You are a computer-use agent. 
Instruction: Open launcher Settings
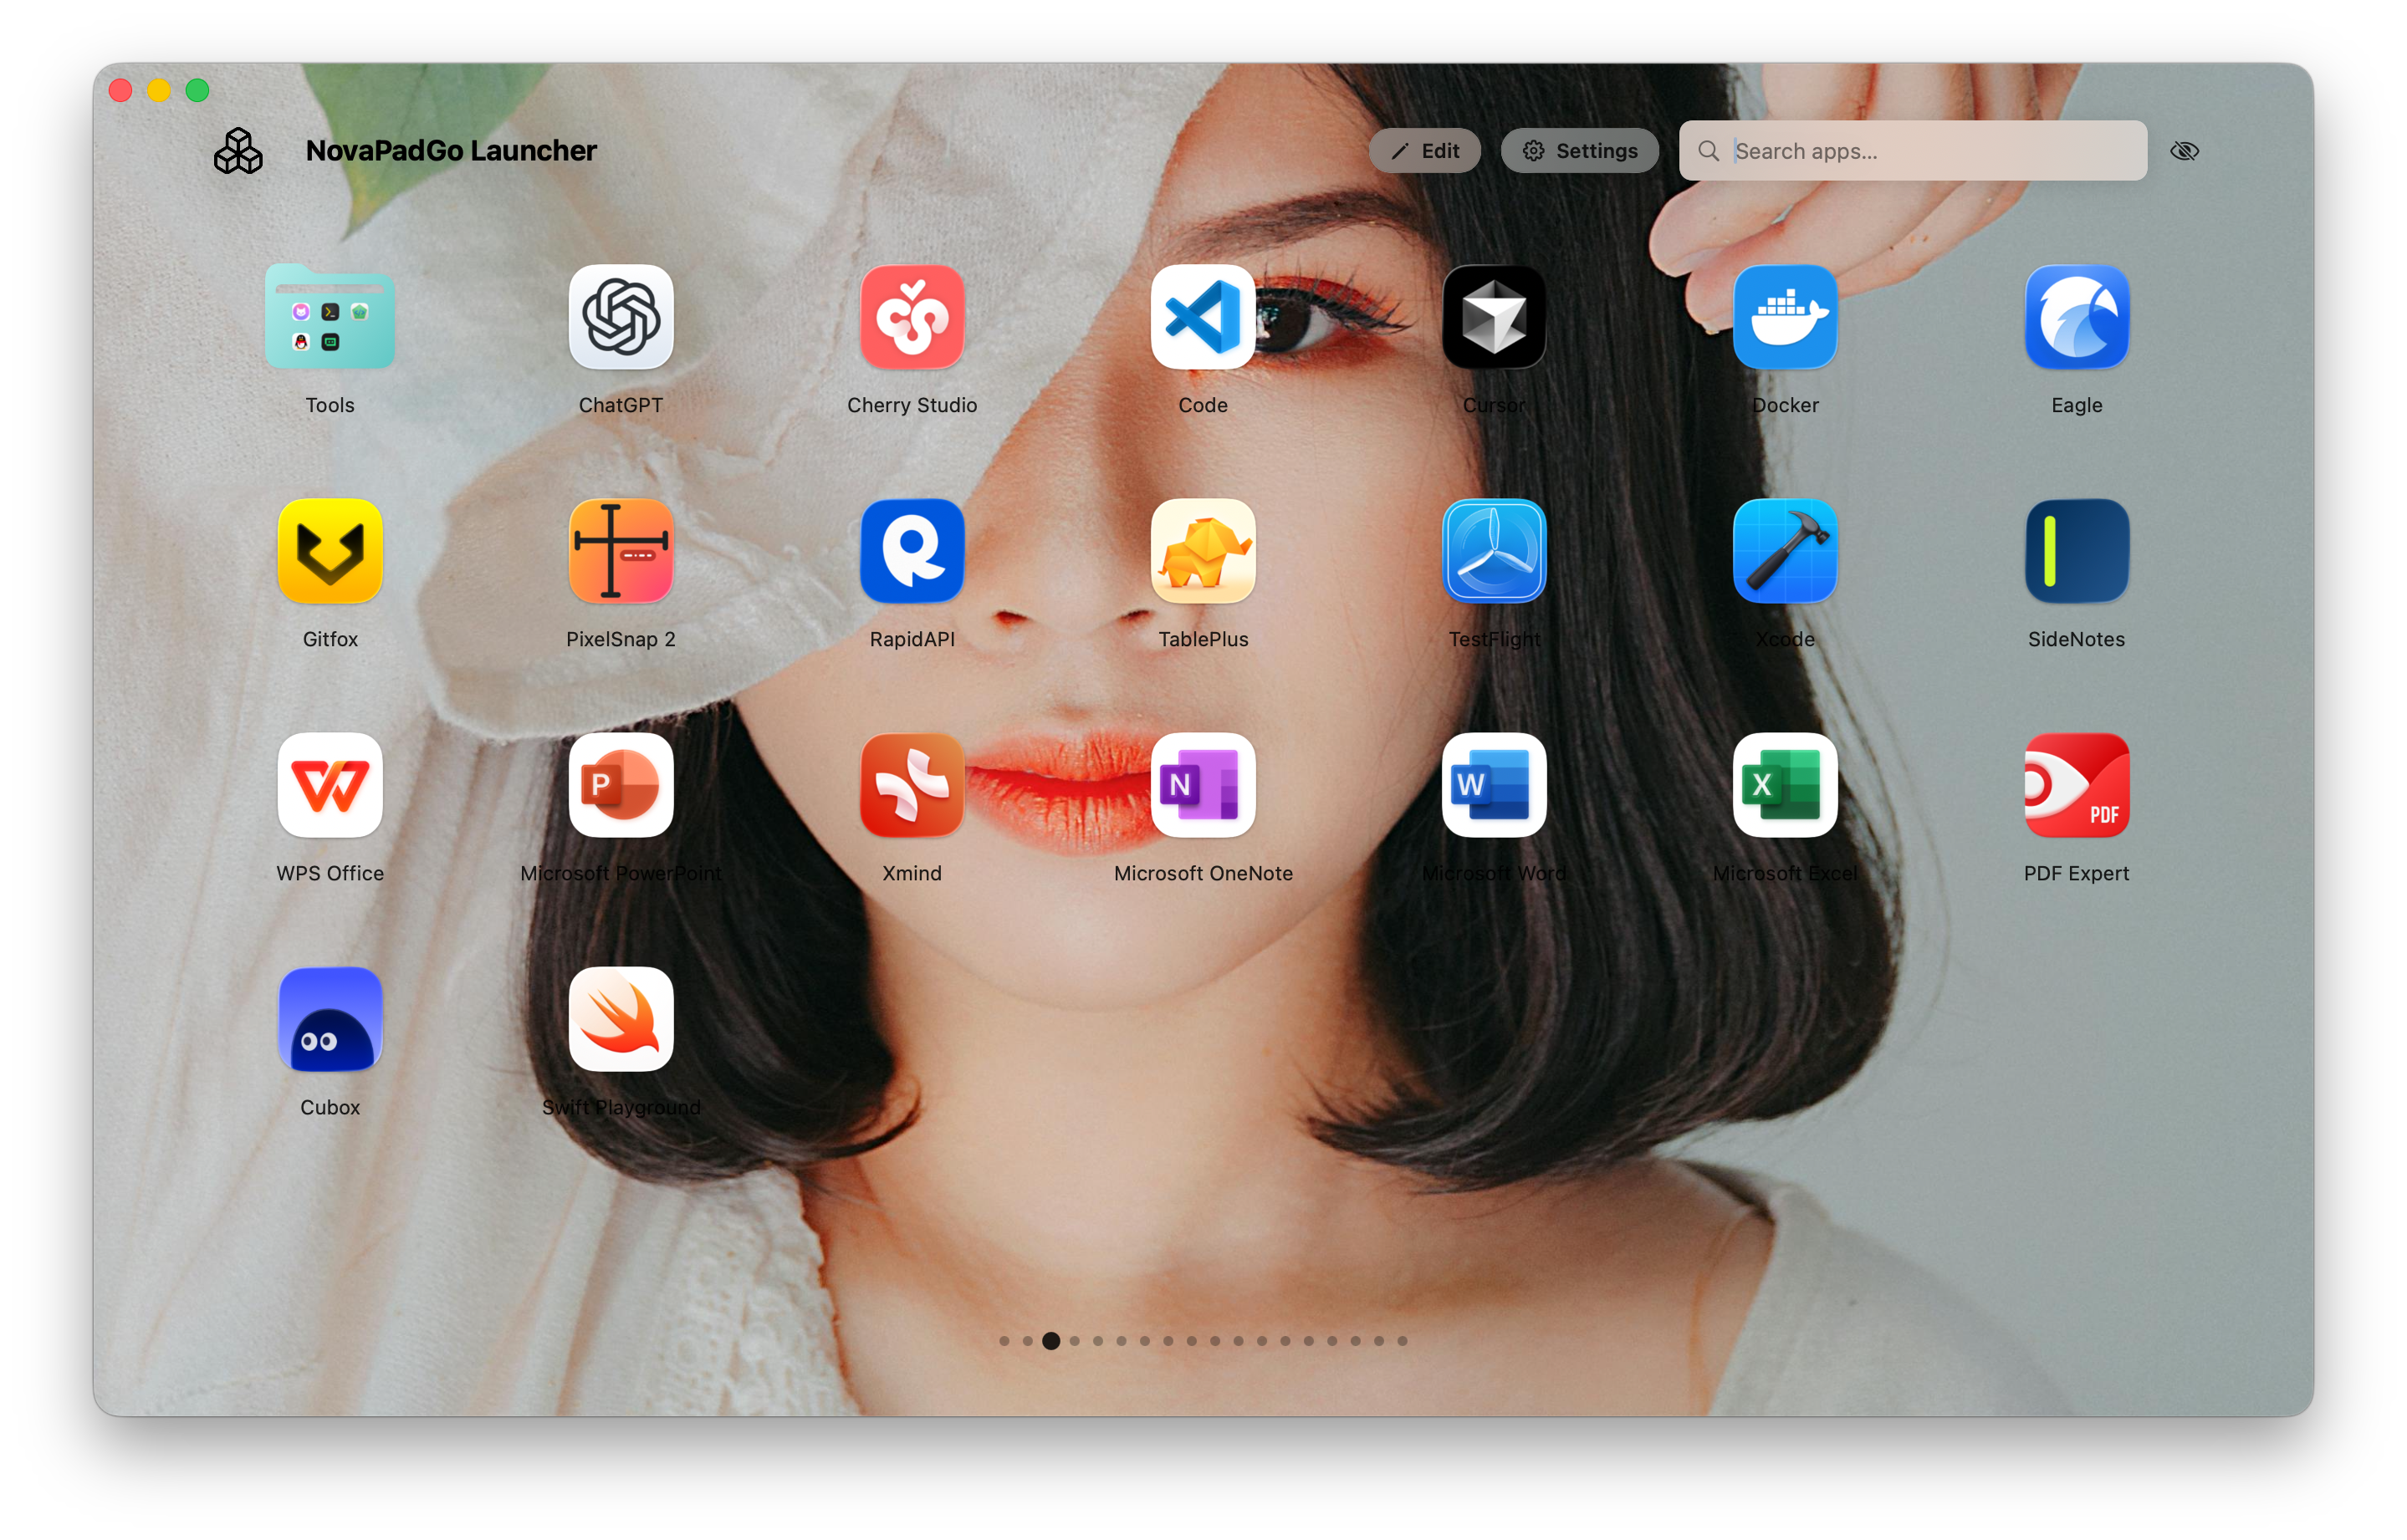tap(1579, 150)
